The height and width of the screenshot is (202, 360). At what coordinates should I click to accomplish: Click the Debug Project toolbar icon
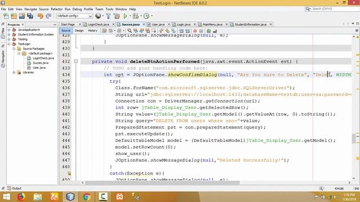[x=136, y=16]
